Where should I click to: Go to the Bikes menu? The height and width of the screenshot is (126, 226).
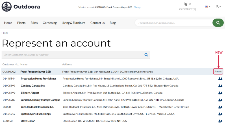point(34,23)
